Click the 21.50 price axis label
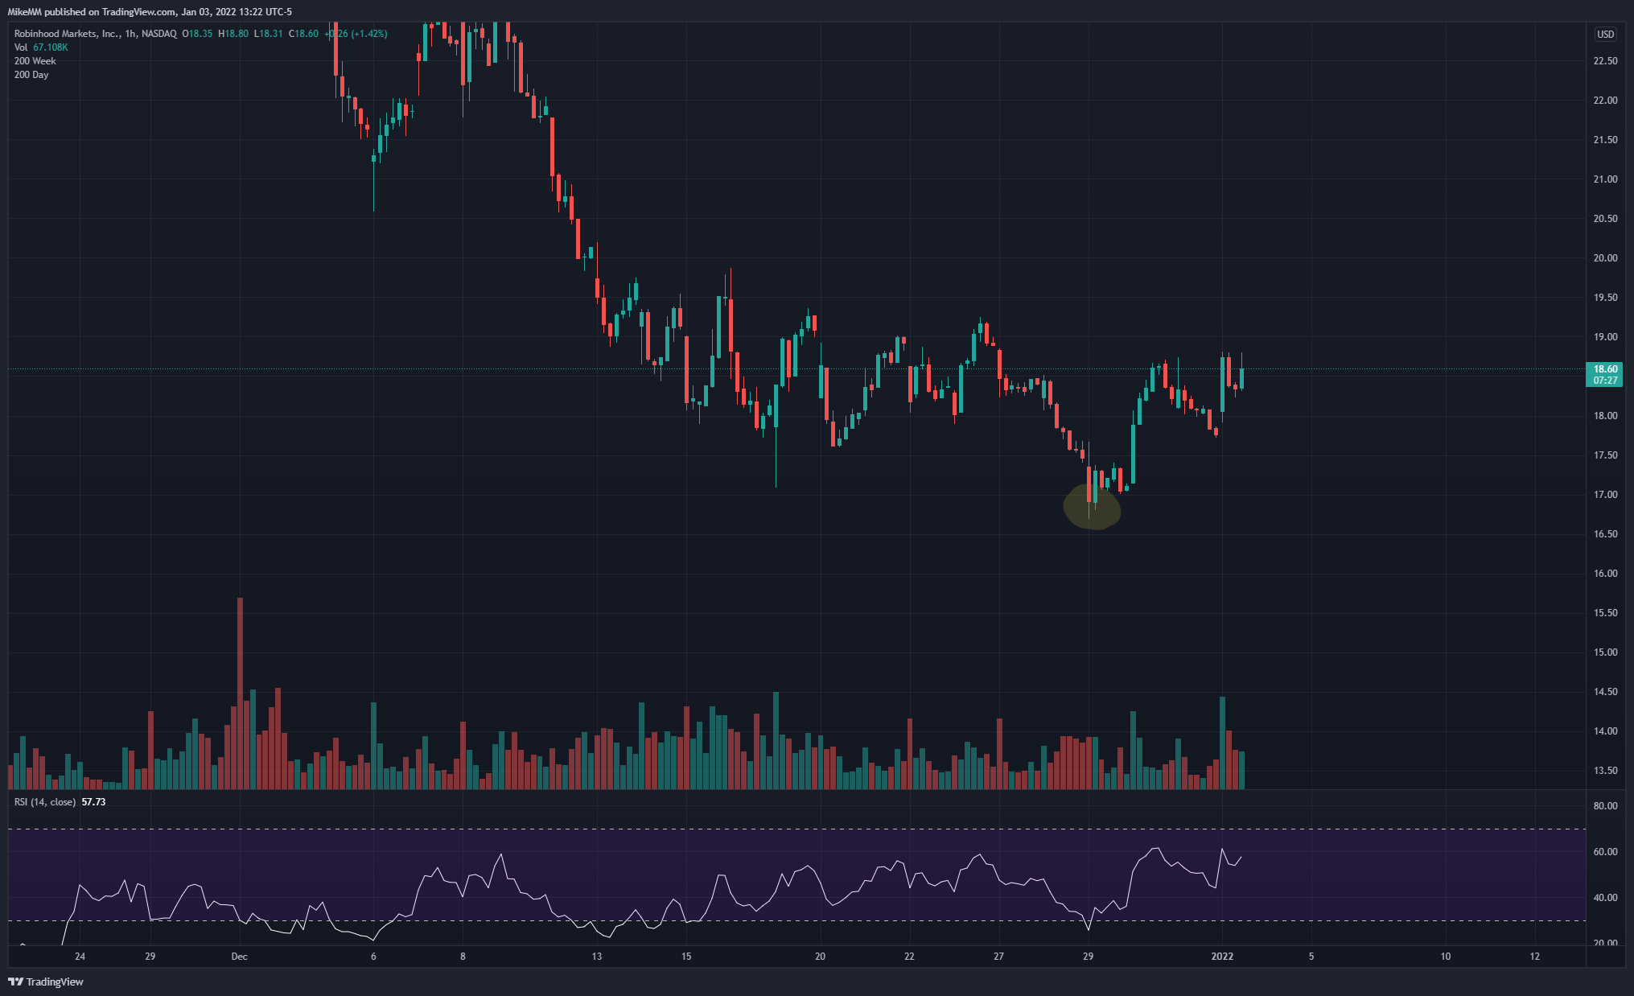The height and width of the screenshot is (996, 1634). coord(1605,140)
